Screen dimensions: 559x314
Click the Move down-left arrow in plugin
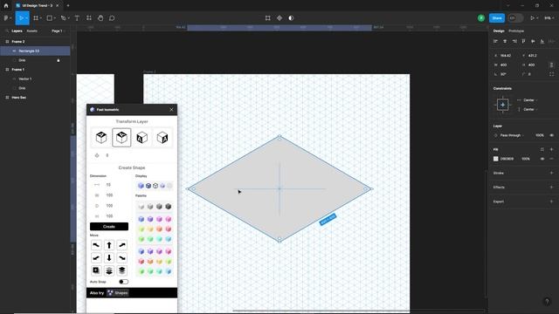[96, 258]
